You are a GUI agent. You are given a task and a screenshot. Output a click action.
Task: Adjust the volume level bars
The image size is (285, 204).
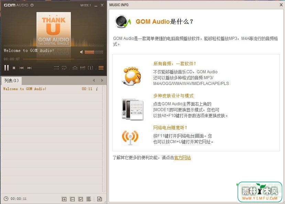coord(94,52)
